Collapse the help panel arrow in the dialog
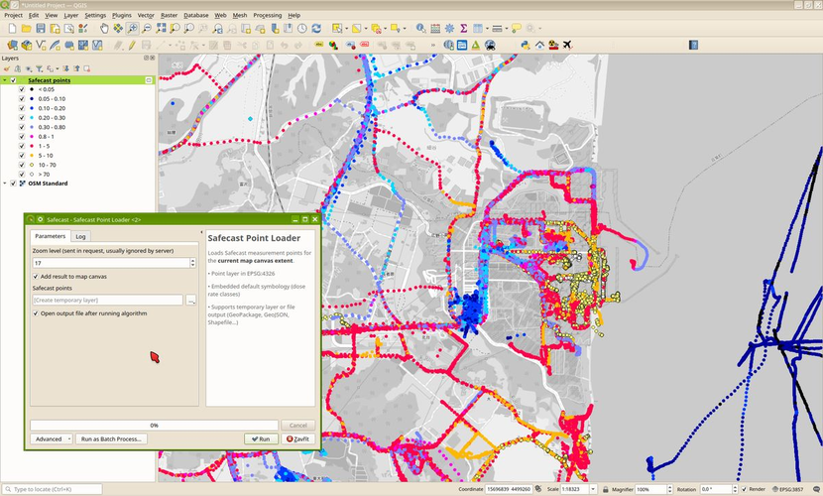 click(201, 232)
